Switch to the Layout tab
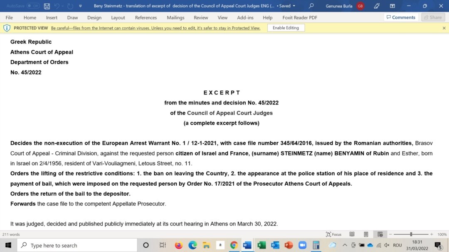 point(118,17)
